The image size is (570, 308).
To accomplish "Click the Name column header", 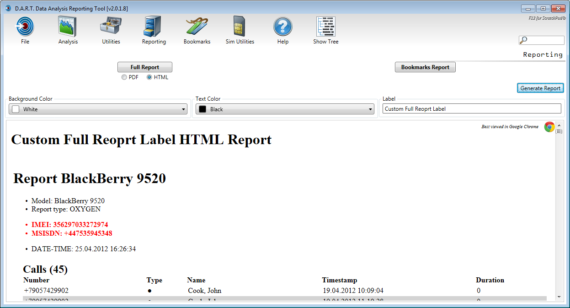I will point(197,280).
